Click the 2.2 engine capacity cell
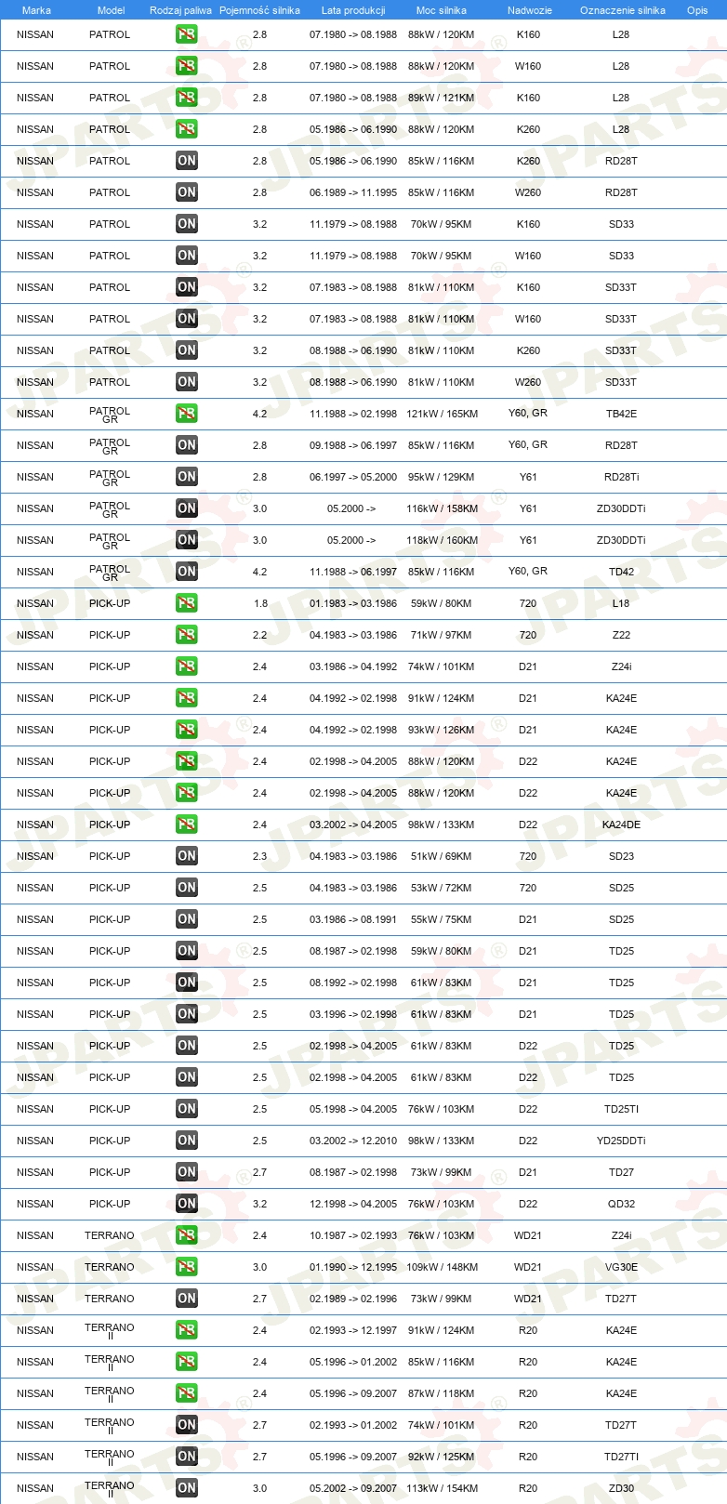This screenshot has height=1504, width=727. click(x=260, y=635)
